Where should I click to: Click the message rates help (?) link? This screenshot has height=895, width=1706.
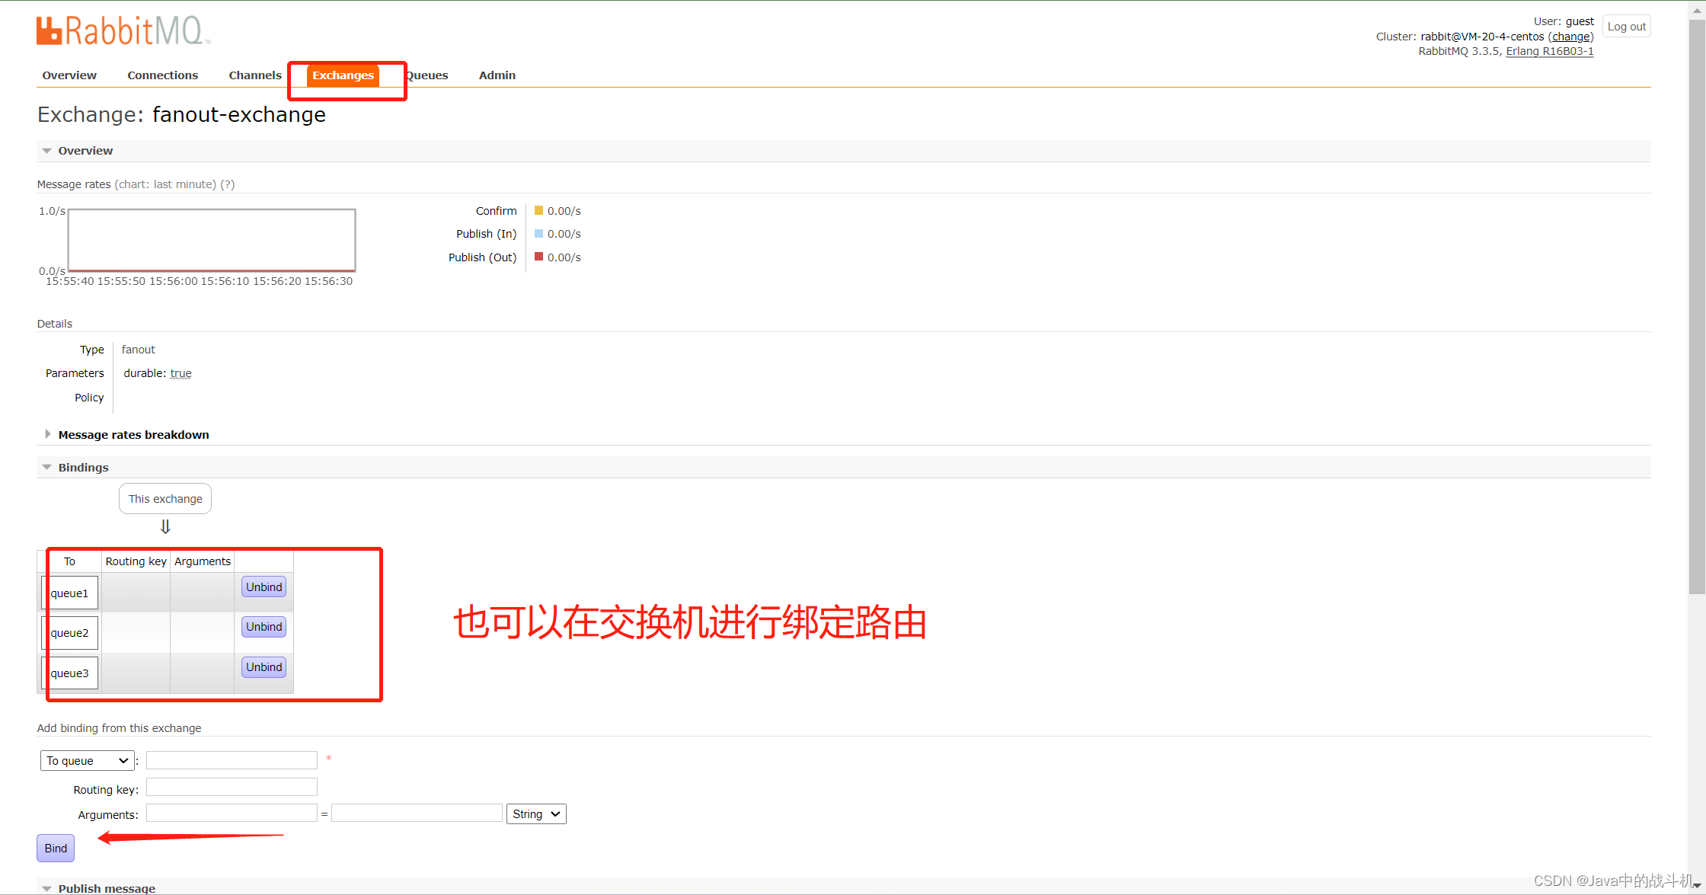click(x=228, y=184)
